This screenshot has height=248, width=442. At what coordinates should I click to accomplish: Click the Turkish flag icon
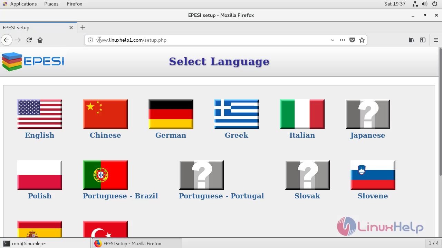click(105, 229)
